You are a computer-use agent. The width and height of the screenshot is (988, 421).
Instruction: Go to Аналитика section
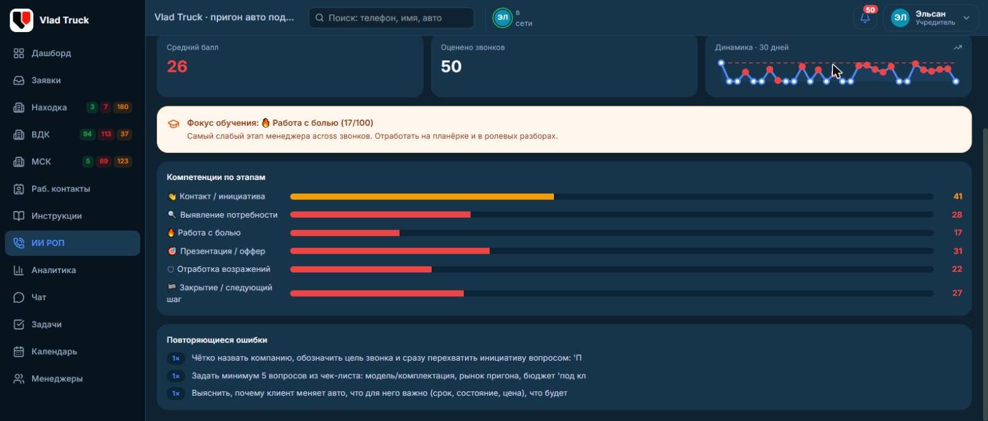click(x=72, y=270)
